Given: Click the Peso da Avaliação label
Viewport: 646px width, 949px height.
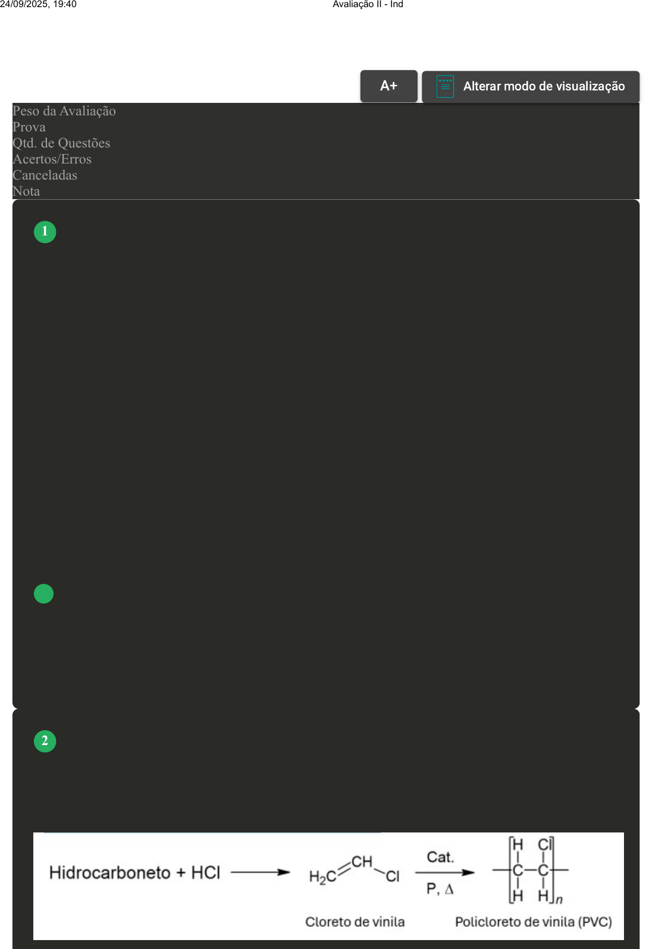Looking at the screenshot, I should tap(64, 111).
